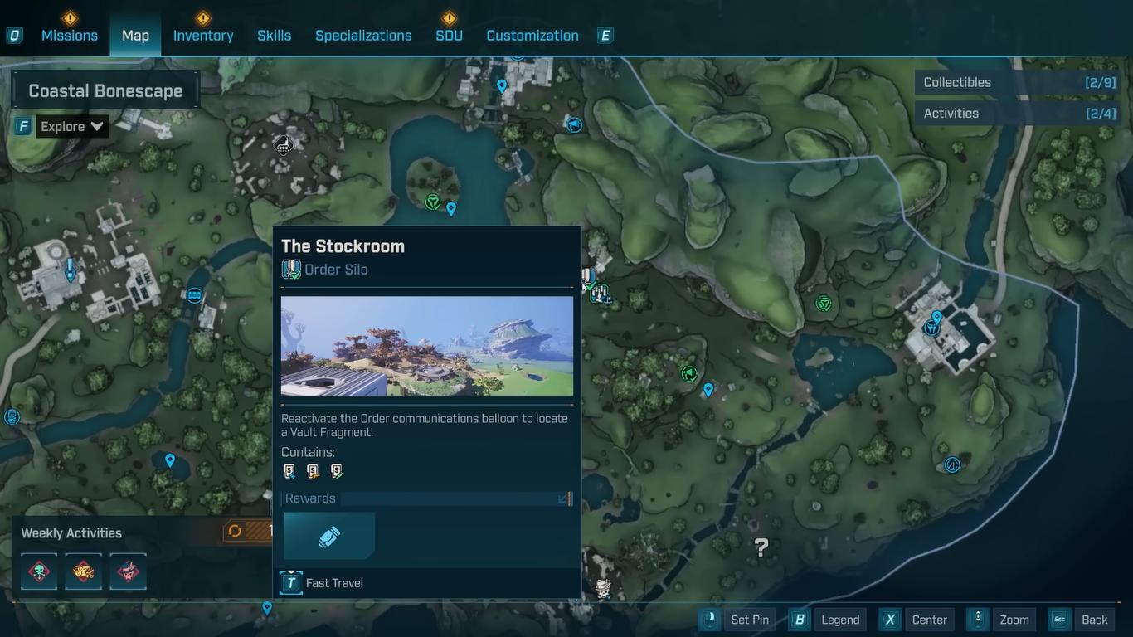The image size is (1133, 637).
Task: Select the Map tab
Action: [x=135, y=36]
